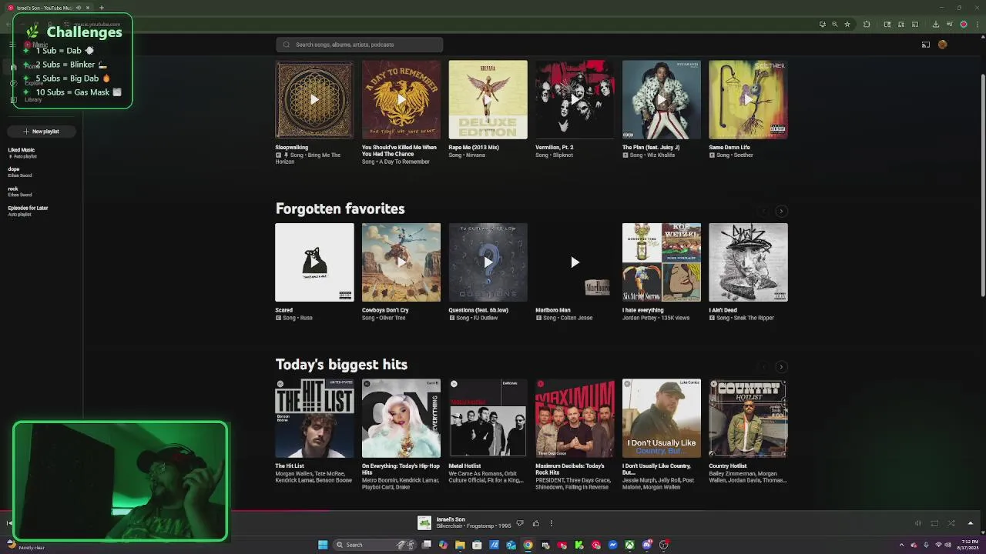Open Discord from the taskbar
986x554 pixels.
click(x=646, y=545)
